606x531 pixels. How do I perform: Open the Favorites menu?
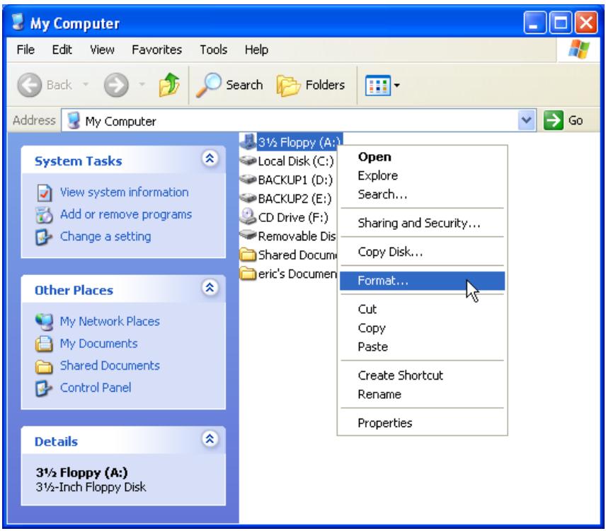tap(156, 49)
